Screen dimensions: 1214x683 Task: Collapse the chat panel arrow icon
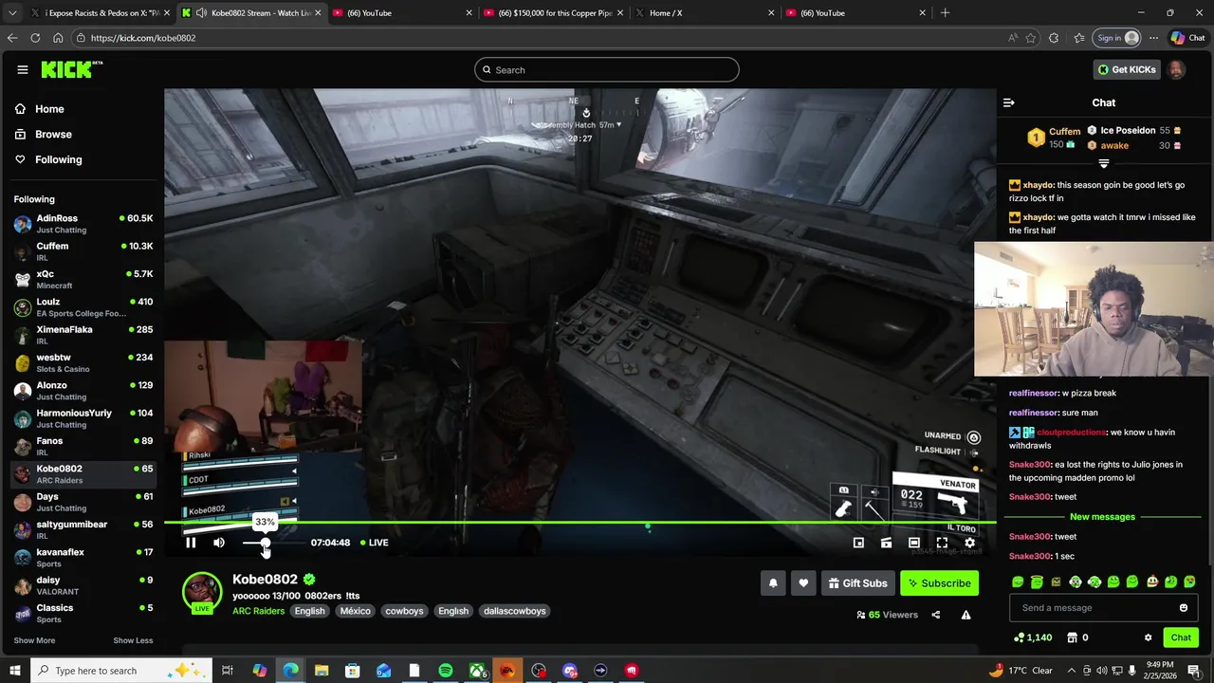coord(1009,102)
